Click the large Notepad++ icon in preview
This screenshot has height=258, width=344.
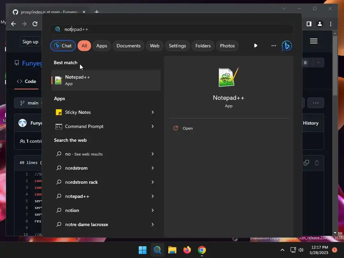click(x=228, y=77)
